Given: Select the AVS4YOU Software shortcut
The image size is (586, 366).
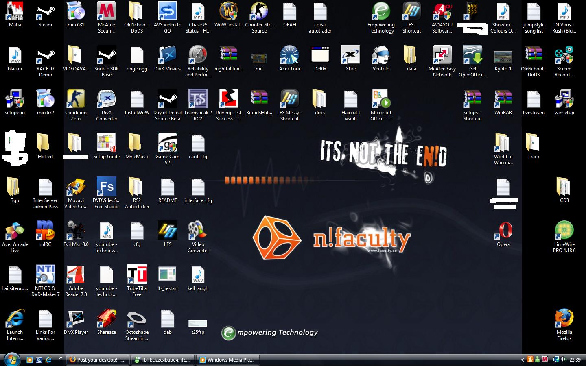Looking at the screenshot, I should tap(442, 17).
